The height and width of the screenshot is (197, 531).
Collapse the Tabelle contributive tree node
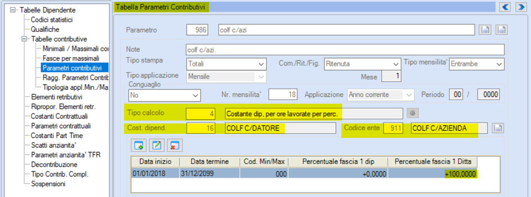[x=24, y=39]
